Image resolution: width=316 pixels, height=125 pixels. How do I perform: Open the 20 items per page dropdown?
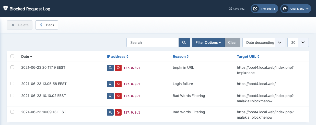click(298, 43)
